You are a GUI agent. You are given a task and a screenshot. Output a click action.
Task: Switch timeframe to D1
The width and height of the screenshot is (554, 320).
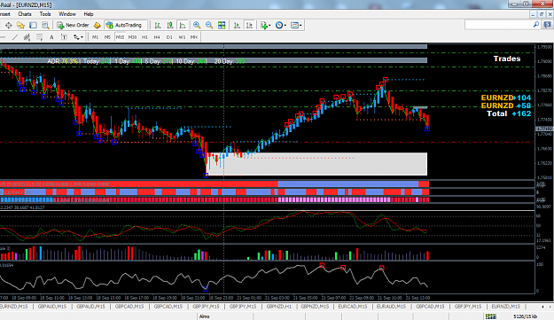pos(169,37)
